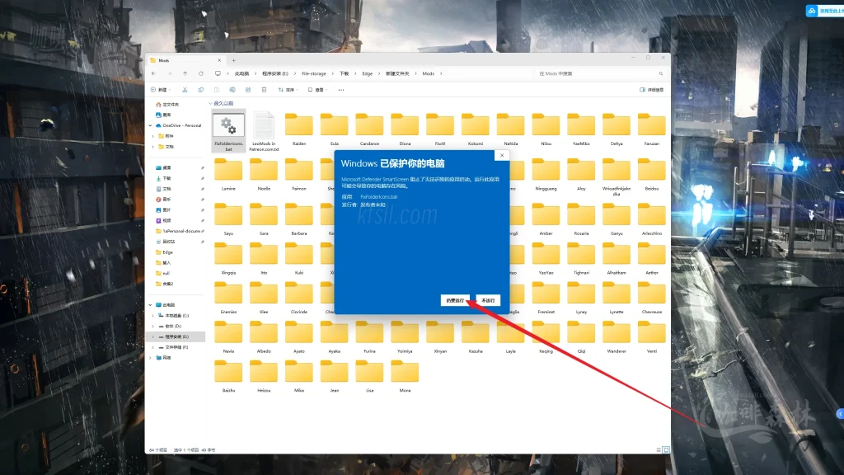Select the Alhaitham folder

click(x=617, y=258)
